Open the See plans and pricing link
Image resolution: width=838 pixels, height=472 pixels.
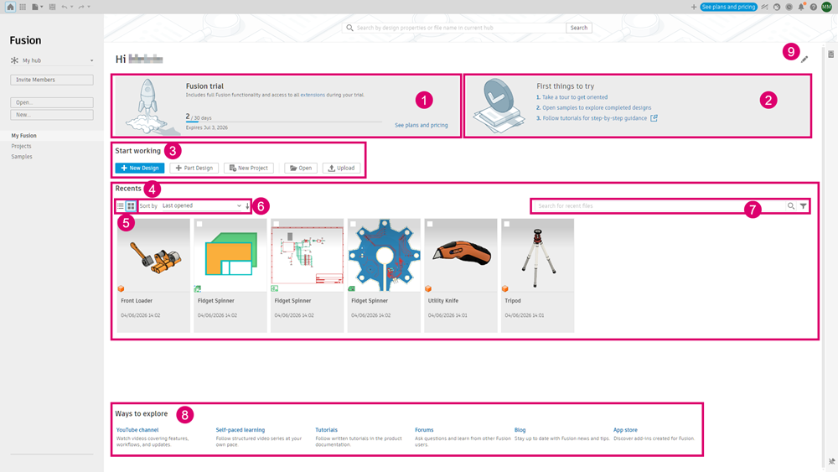pyautogui.click(x=422, y=125)
